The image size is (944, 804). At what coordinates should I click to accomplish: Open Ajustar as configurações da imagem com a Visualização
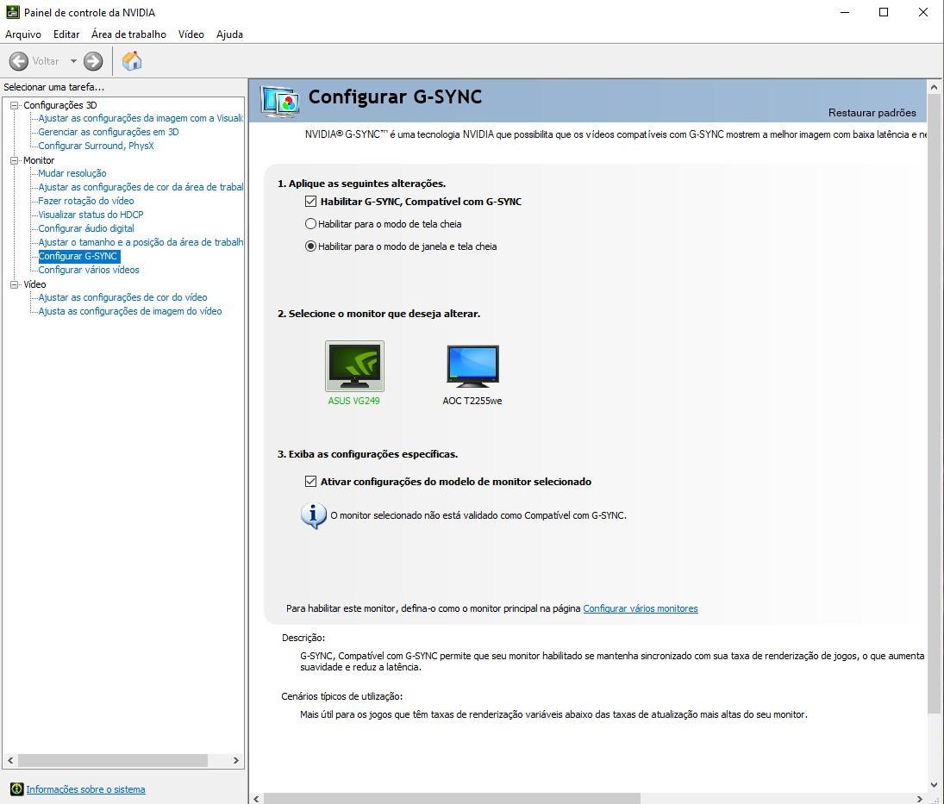click(x=141, y=118)
